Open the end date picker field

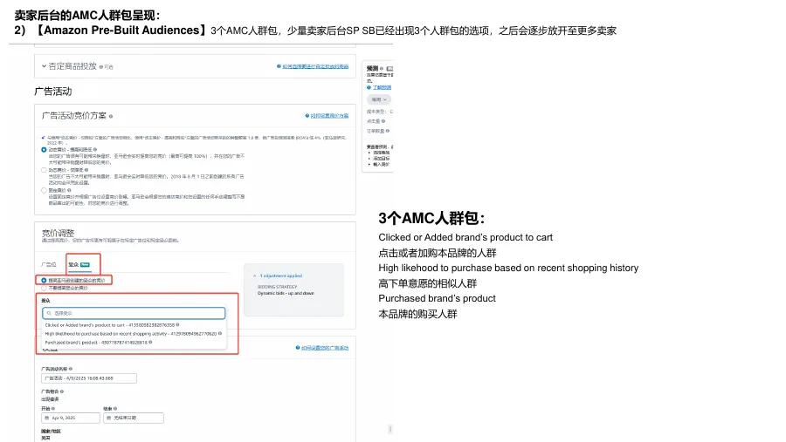pos(134,418)
